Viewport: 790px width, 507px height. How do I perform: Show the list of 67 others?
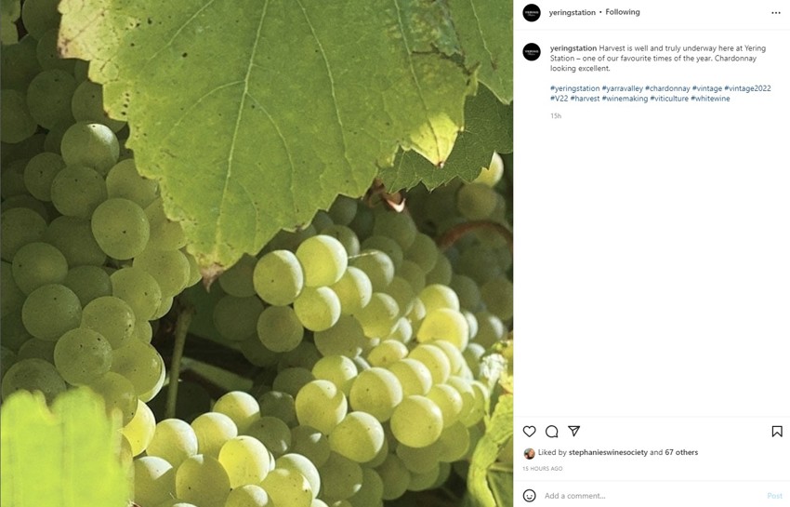tap(681, 453)
